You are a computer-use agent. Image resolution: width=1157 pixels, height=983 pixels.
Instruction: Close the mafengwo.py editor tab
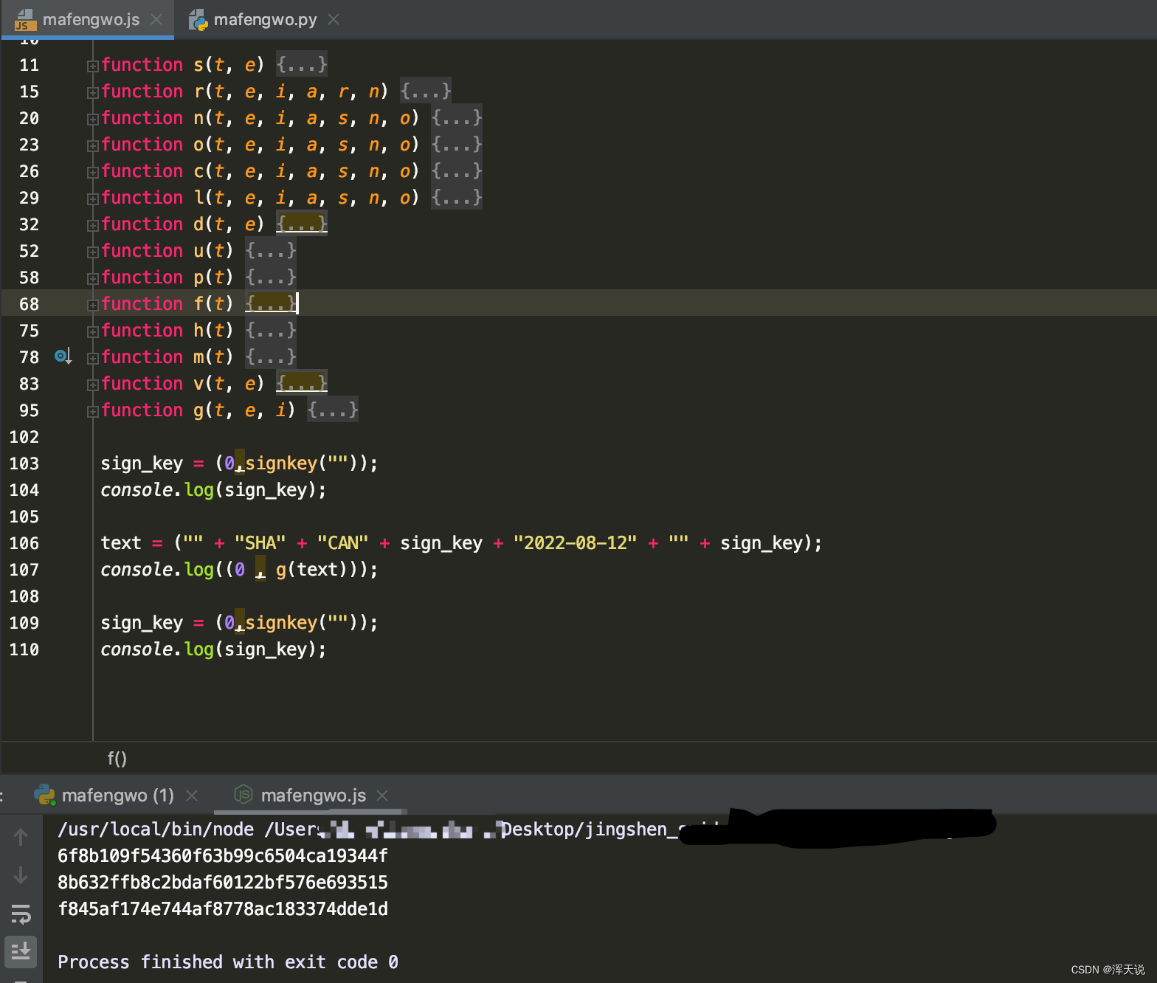(334, 19)
